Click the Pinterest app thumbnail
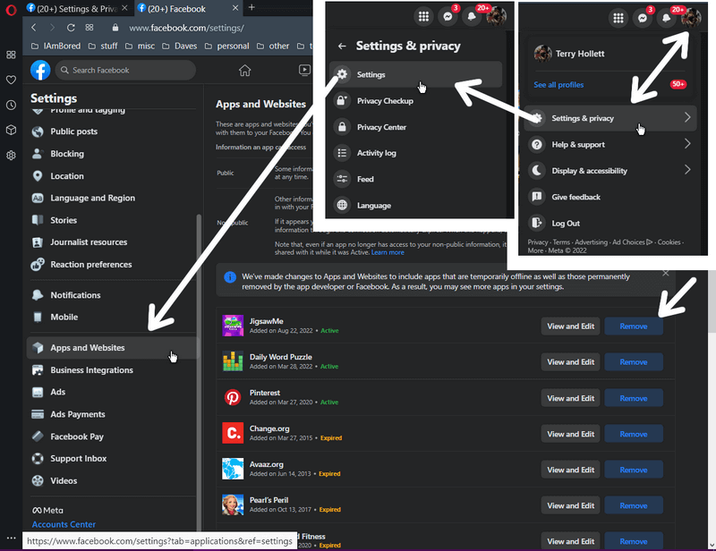 tap(233, 398)
